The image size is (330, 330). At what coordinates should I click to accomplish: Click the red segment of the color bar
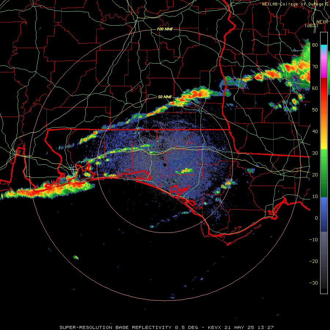[x=324, y=88]
